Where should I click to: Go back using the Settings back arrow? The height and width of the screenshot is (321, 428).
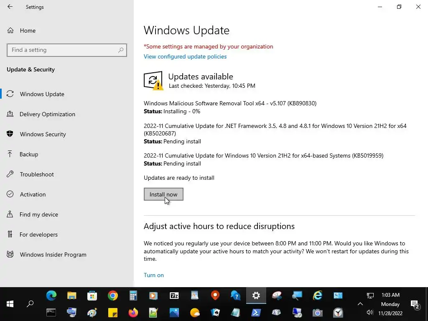coord(10,7)
